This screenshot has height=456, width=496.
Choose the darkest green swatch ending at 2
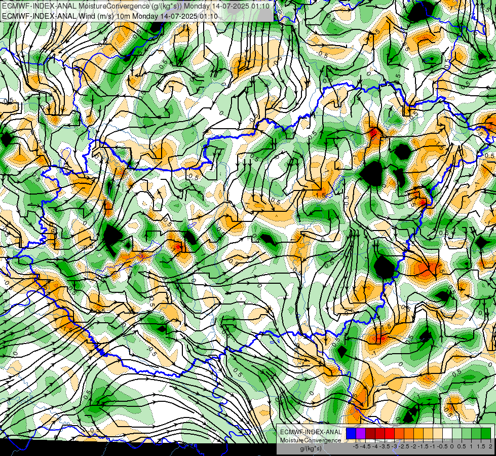pos(486,433)
